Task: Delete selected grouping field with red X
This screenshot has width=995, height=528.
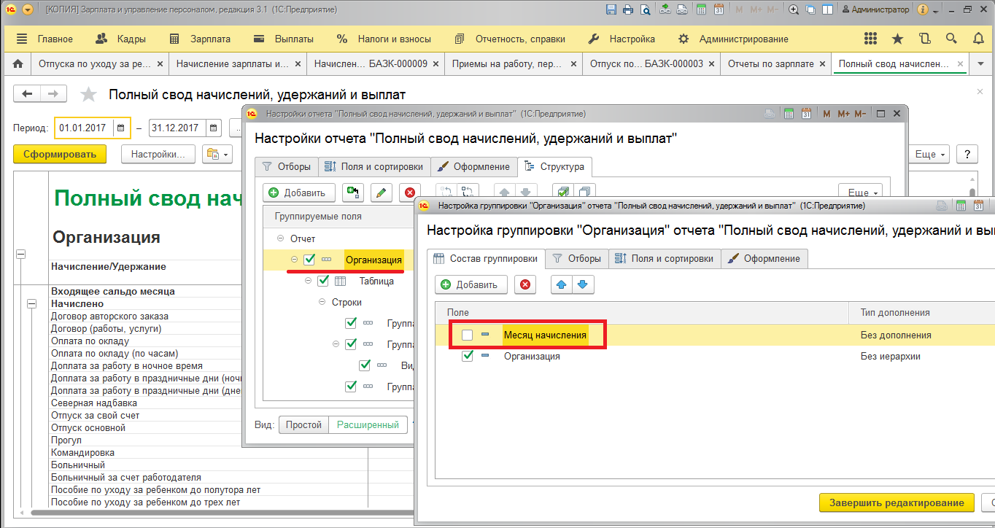Action: [x=525, y=285]
